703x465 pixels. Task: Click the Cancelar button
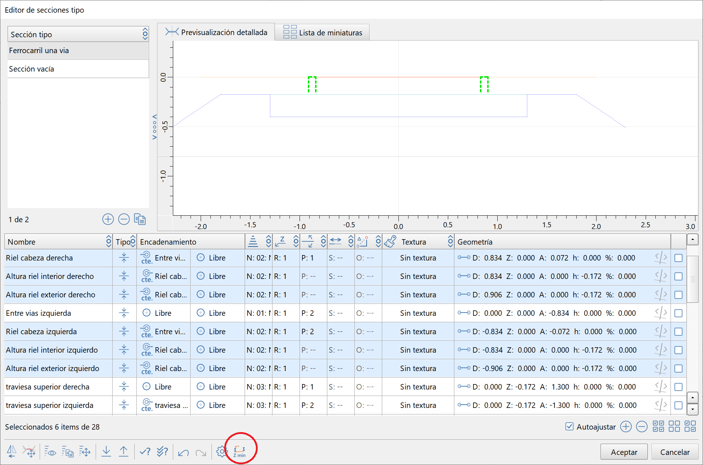pyautogui.click(x=674, y=452)
